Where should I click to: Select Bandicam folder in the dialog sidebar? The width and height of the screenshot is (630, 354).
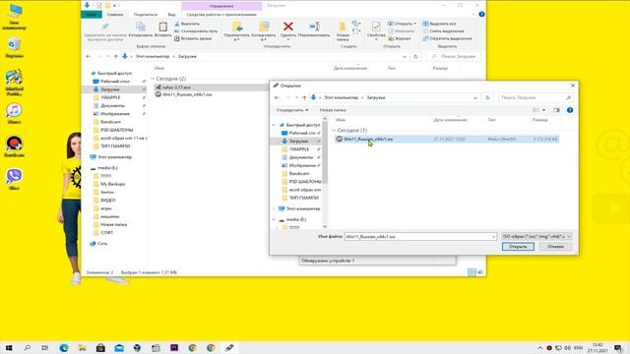[299, 173]
